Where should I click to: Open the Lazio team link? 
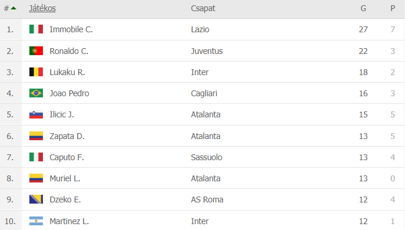pos(200,29)
